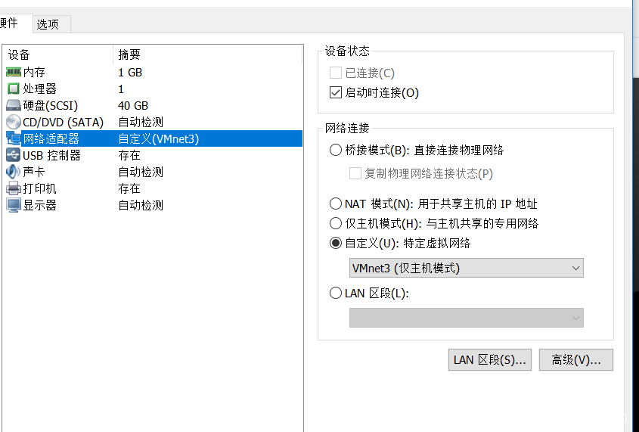Click the USB controller (USB 控制器) icon

tap(13, 156)
